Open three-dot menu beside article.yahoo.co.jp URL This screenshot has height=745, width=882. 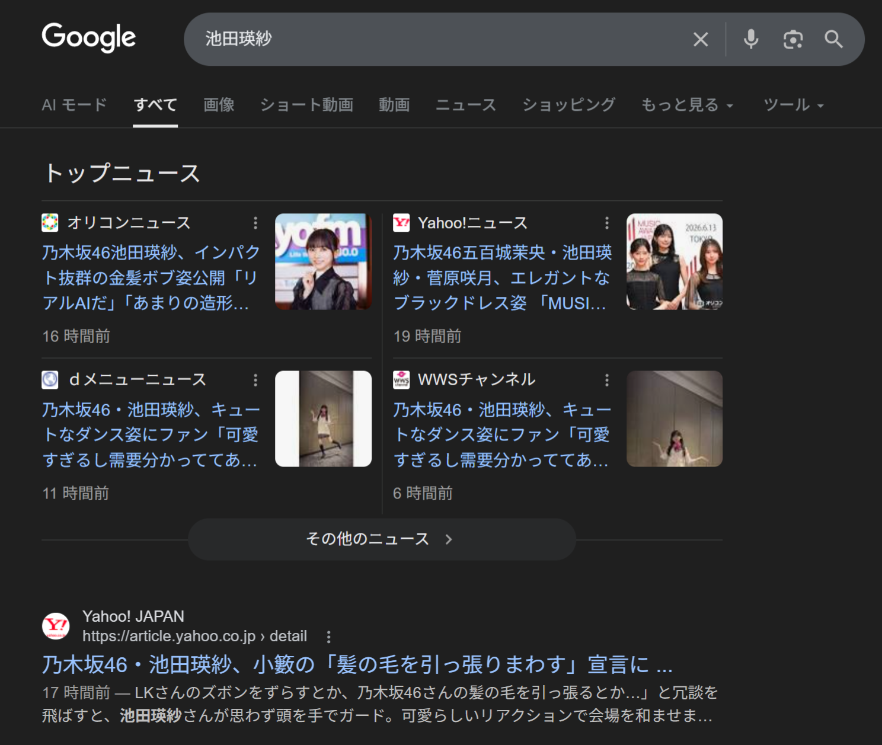click(328, 637)
